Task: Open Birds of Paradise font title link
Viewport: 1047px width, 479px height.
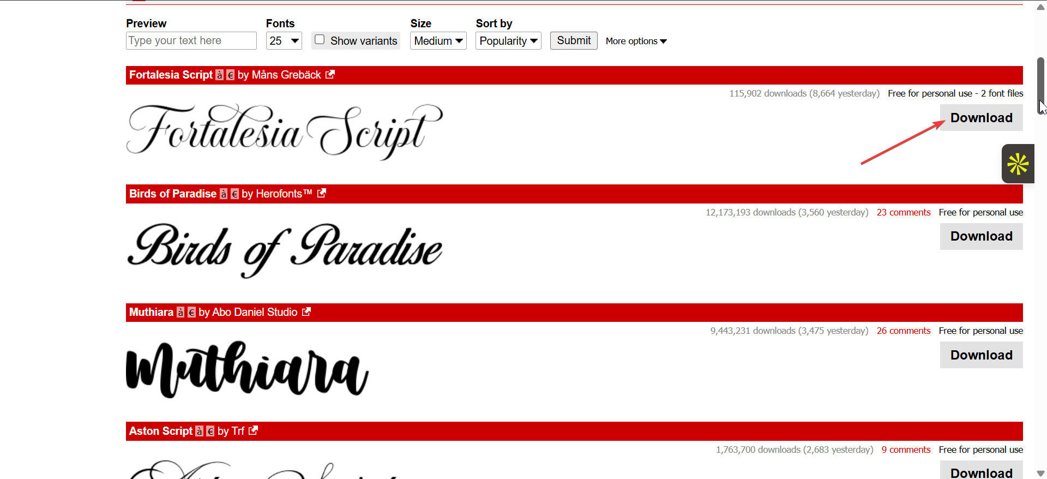Action: point(173,194)
